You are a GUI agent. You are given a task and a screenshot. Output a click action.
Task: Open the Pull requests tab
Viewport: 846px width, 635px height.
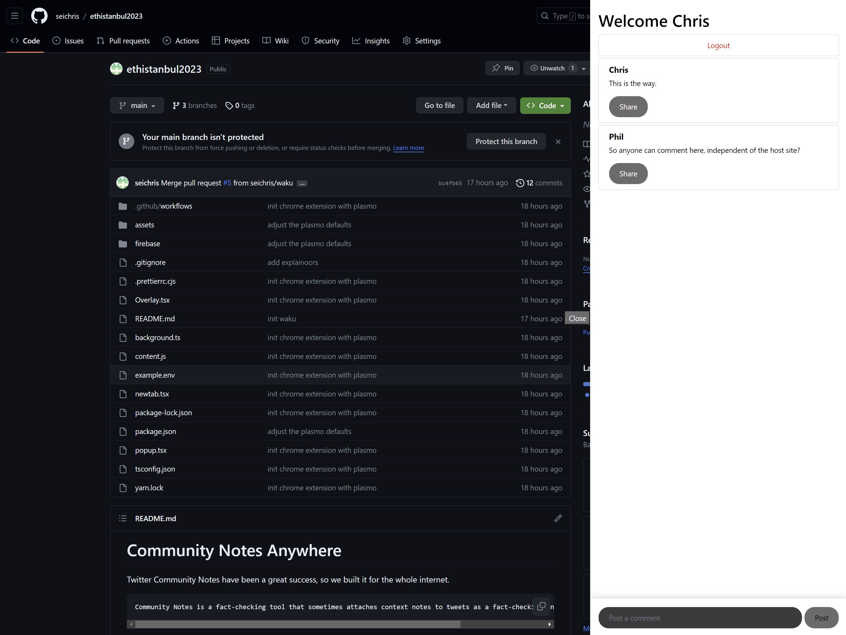[123, 41]
